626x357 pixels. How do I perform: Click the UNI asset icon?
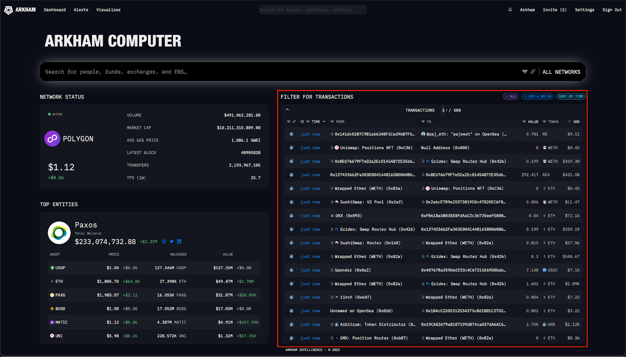(x=52, y=336)
